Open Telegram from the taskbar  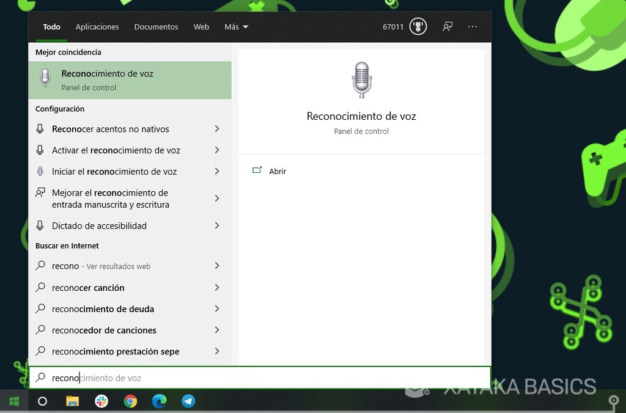(188, 401)
